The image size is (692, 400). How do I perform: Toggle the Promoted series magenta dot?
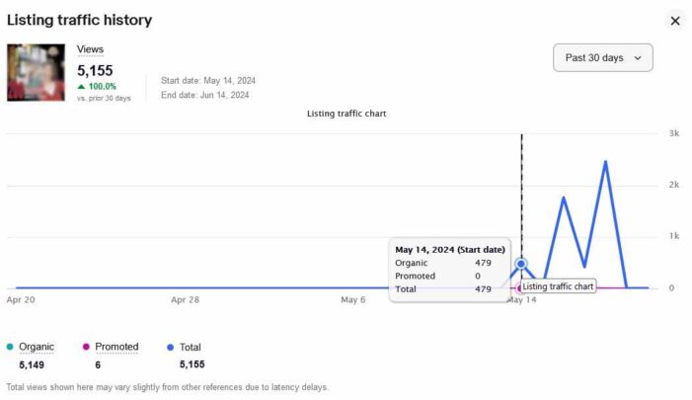[86, 348]
